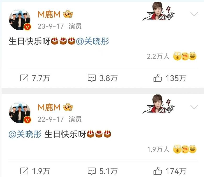Tap the fan card sticker on the second post

(x=158, y=104)
